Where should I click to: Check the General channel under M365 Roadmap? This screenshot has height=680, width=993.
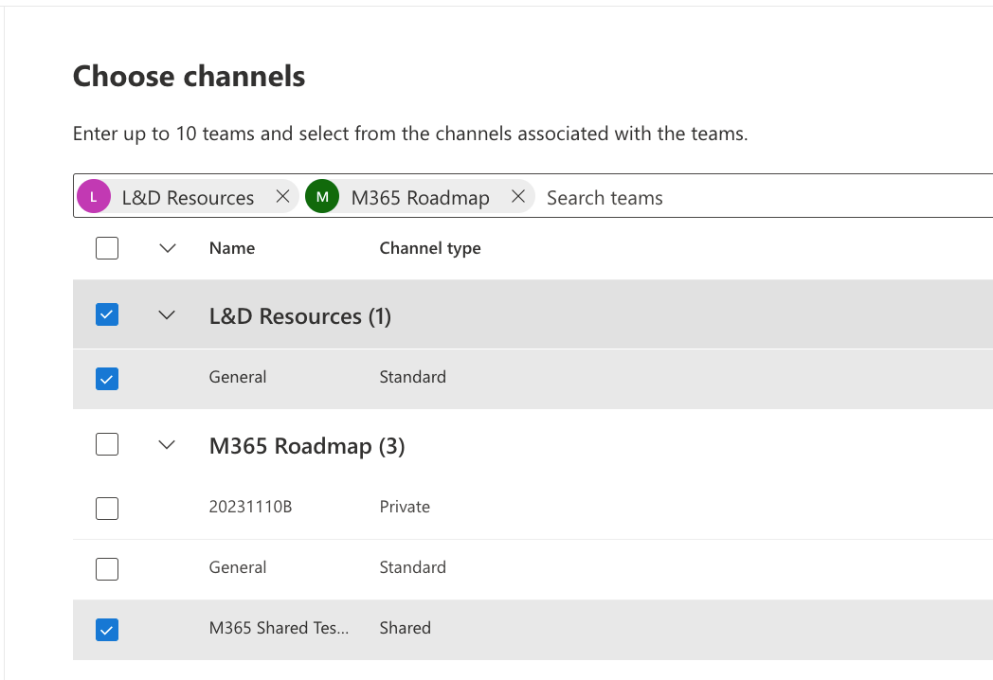click(x=107, y=569)
